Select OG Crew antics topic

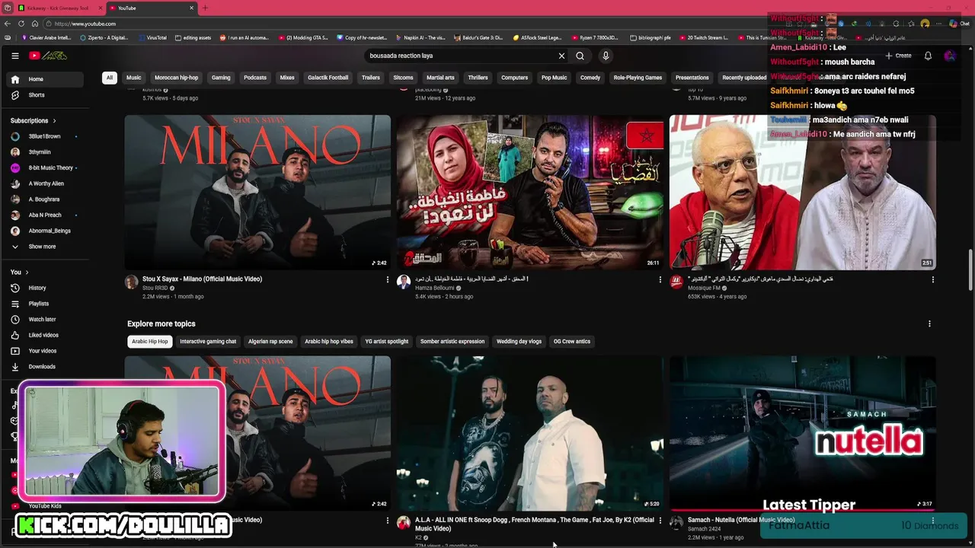[x=572, y=342]
